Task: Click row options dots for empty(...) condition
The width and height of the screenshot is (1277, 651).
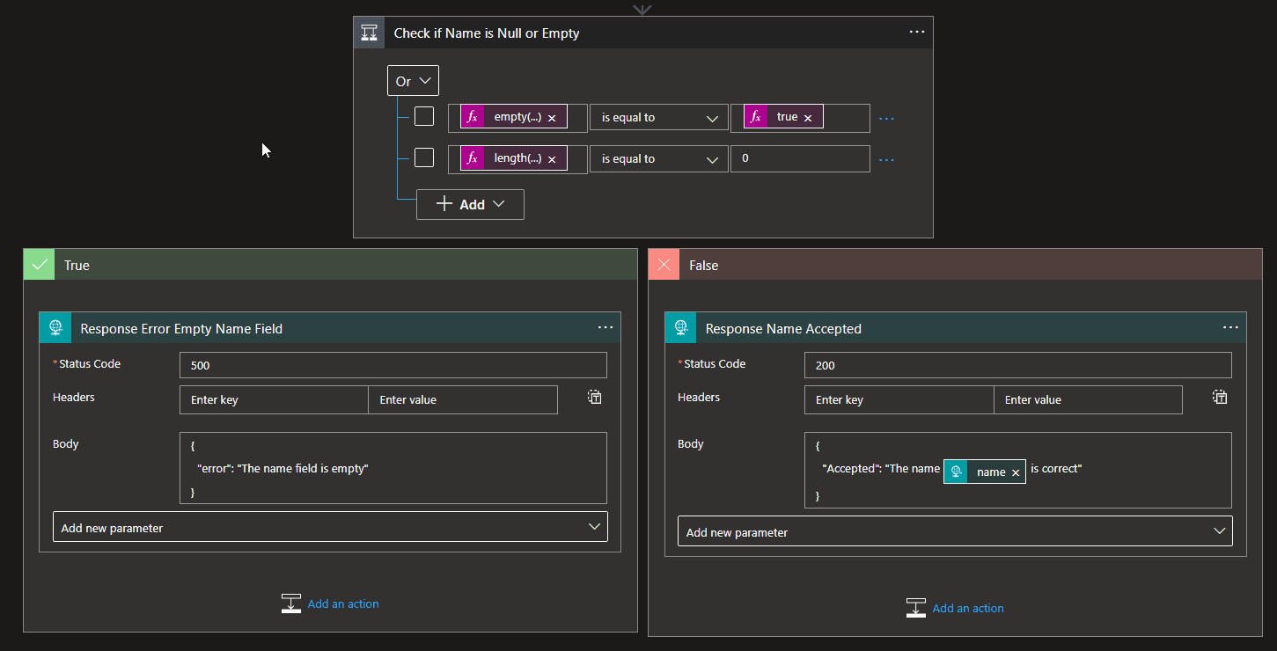Action: [x=886, y=118]
